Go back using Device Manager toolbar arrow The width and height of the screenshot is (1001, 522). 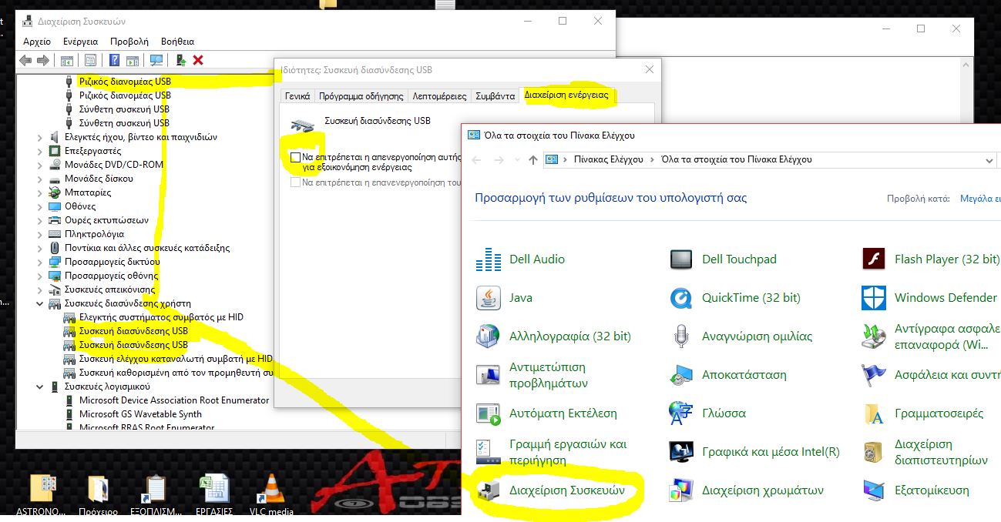tap(25, 60)
